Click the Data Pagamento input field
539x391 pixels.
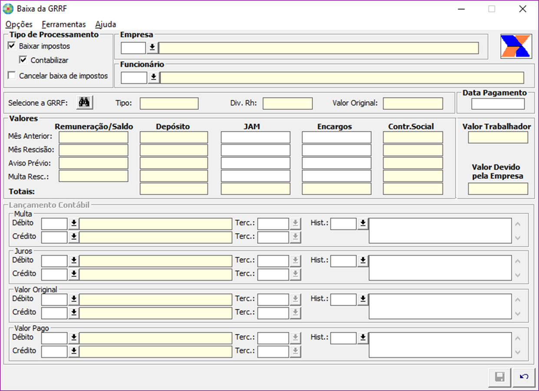498,104
